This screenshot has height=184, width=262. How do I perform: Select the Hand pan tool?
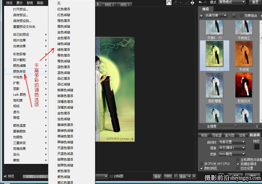click(169, 3)
